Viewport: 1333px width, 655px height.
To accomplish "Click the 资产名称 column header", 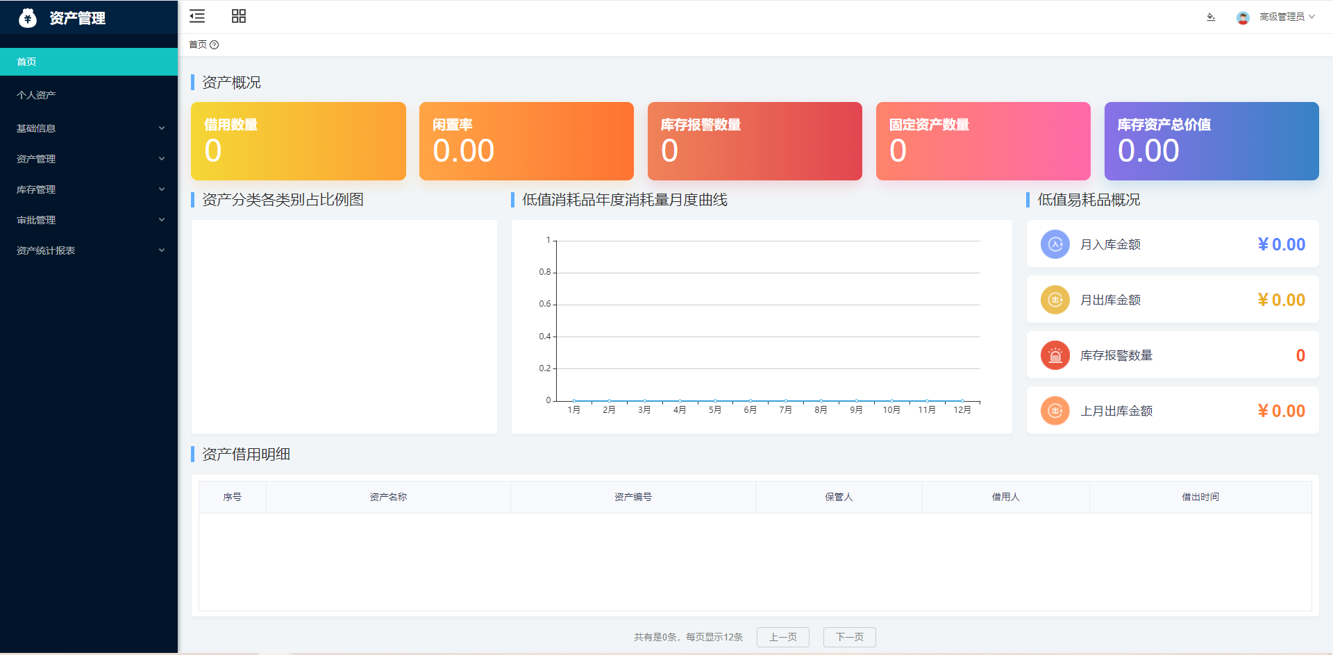I will pos(388,497).
